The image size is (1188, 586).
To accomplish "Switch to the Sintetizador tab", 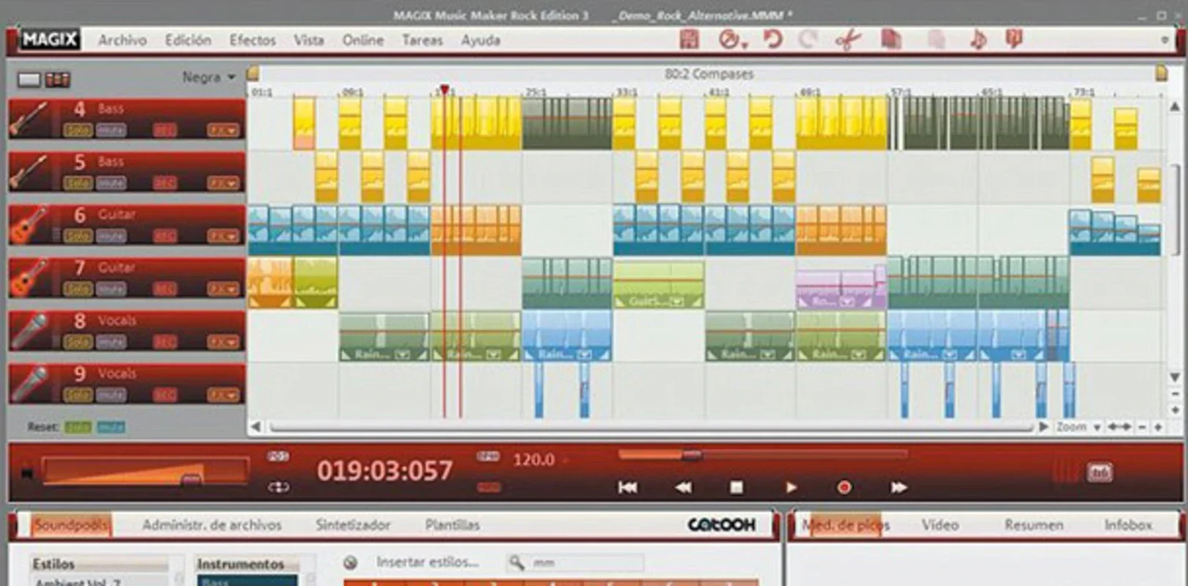I will pyautogui.click(x=353, y=525).
